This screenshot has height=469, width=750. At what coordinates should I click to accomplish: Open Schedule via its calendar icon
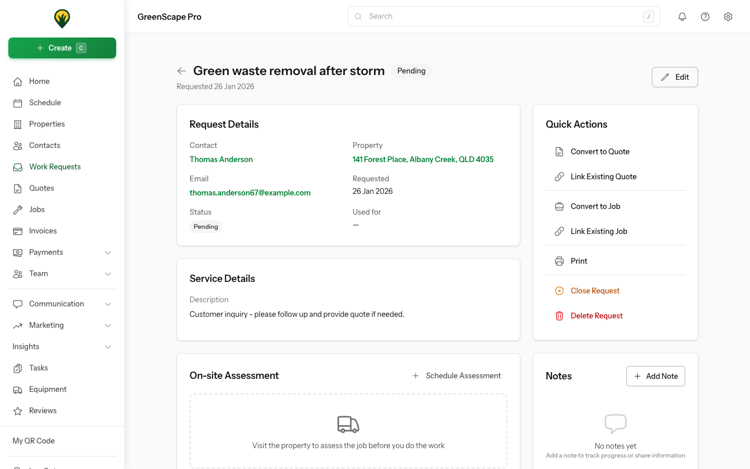pos(18,103)
